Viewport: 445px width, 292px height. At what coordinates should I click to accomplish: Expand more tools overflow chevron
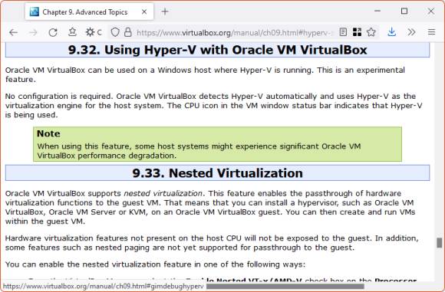click(x=411, y=32)
